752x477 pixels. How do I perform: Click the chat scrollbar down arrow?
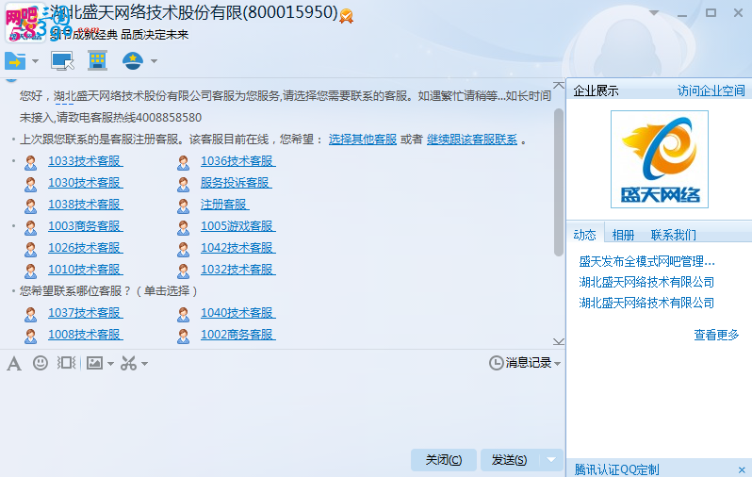558,341
